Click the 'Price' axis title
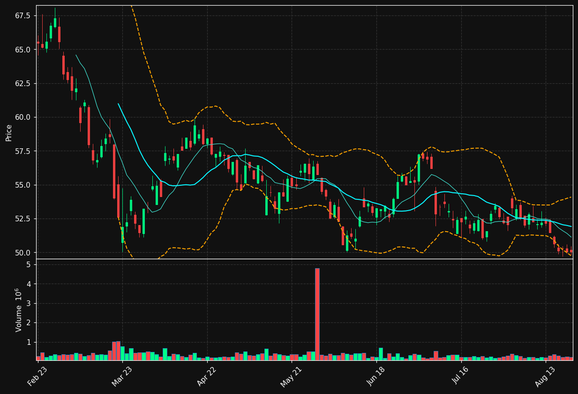This screenshot has height=394, width=578. coord(9,132)
